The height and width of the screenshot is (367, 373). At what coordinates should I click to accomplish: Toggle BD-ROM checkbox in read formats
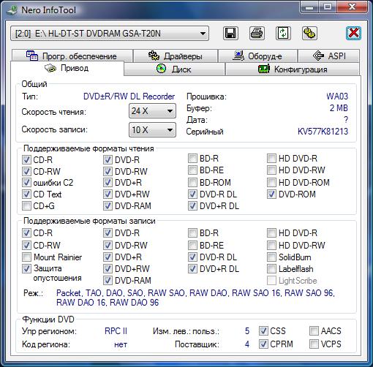coord(192,182)
